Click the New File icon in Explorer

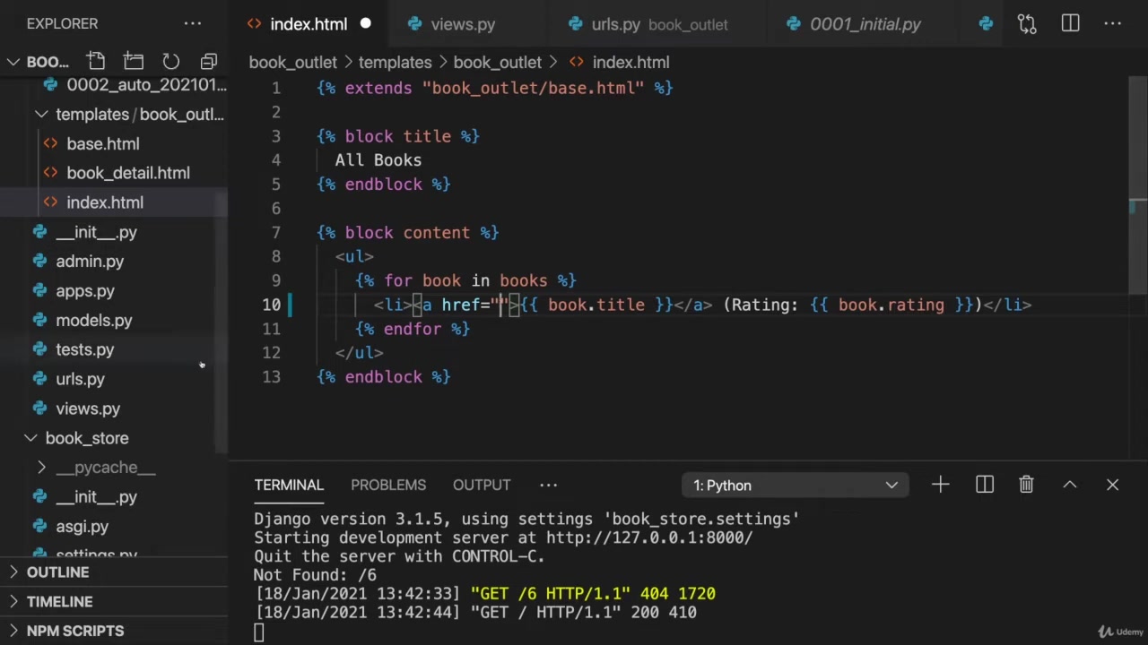click(x=96, y=62)
